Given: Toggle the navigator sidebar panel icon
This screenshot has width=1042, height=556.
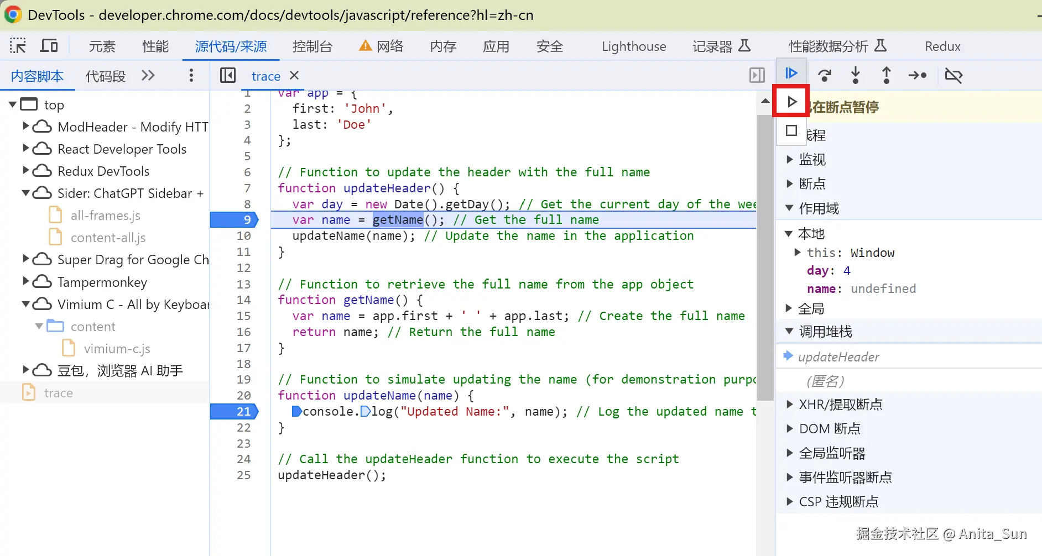Looking at the screenshot, I should coord(228,75).
